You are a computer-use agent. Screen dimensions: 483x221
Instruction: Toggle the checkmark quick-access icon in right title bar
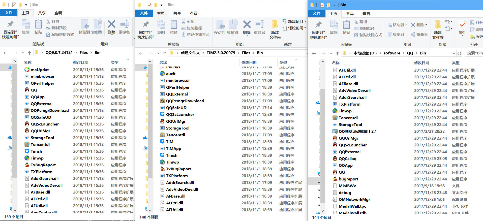322,5
